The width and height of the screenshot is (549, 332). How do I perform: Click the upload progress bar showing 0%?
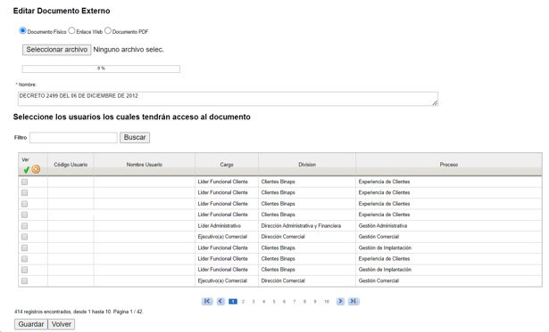101,69
